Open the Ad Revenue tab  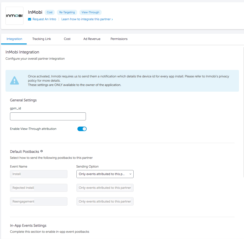[92, 39]
